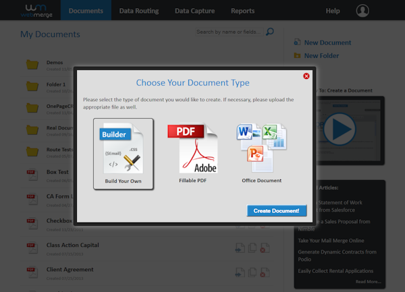Click the WebMerge logo

[29, 10]
